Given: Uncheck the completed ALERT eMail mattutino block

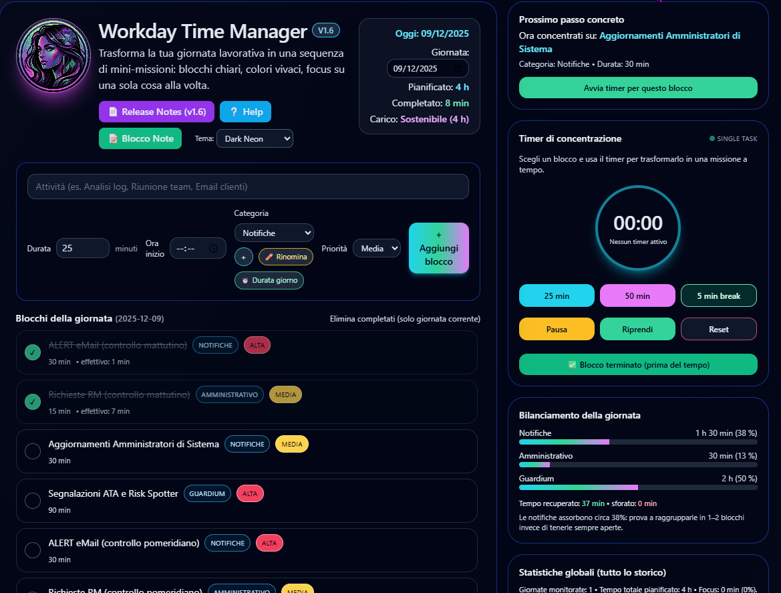Looking at the screenshot, I should [x=32, y=352].
